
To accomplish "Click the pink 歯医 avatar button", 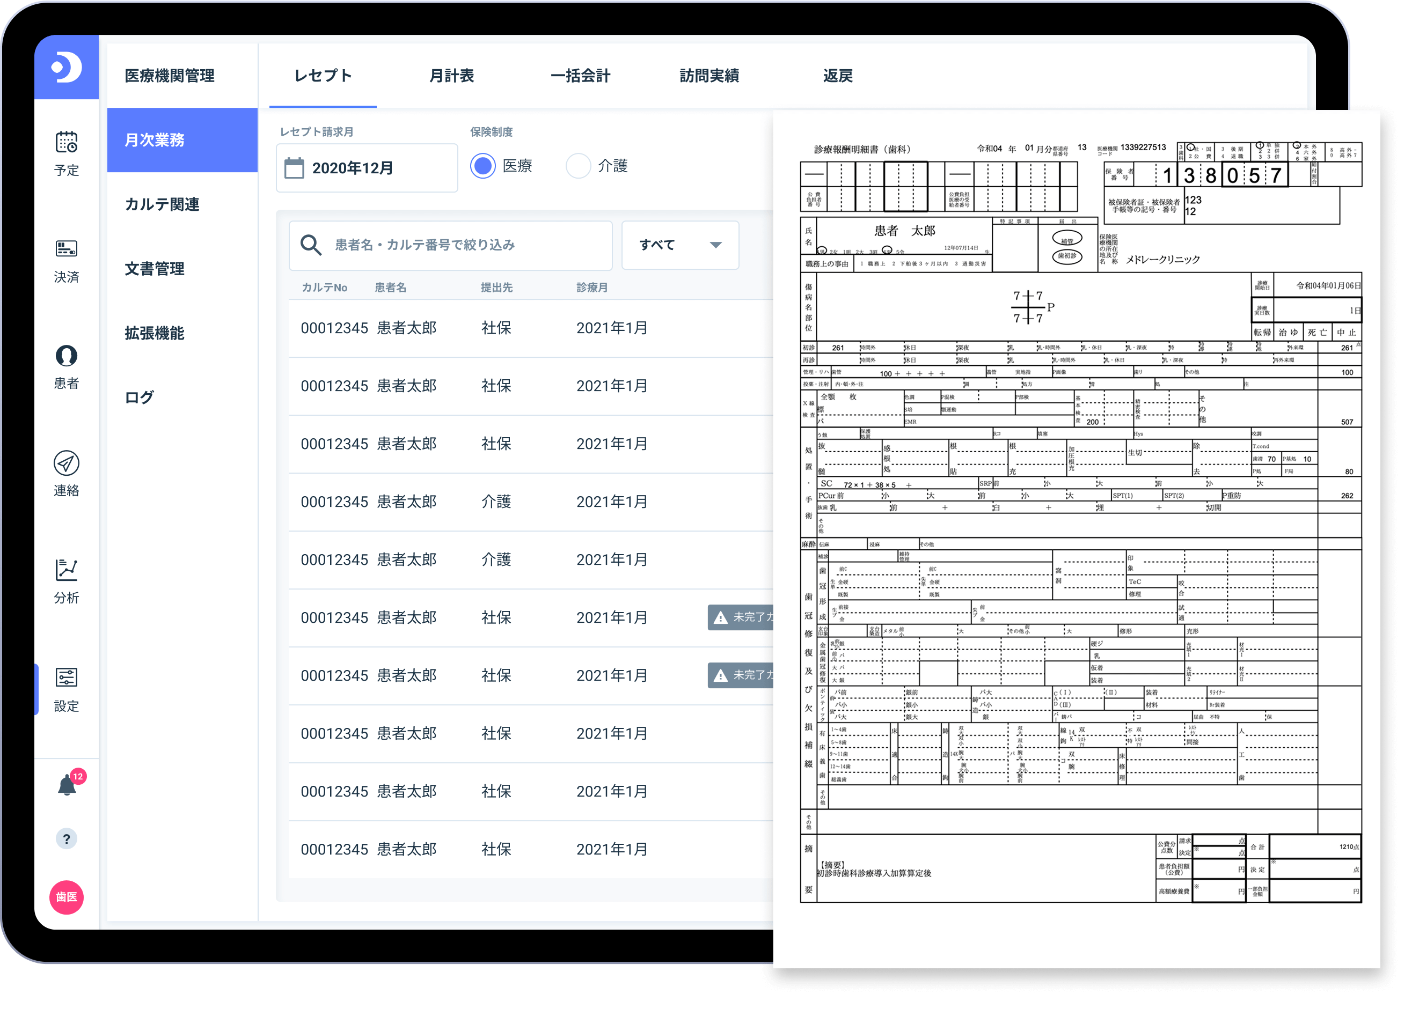I will click(67, 896).
